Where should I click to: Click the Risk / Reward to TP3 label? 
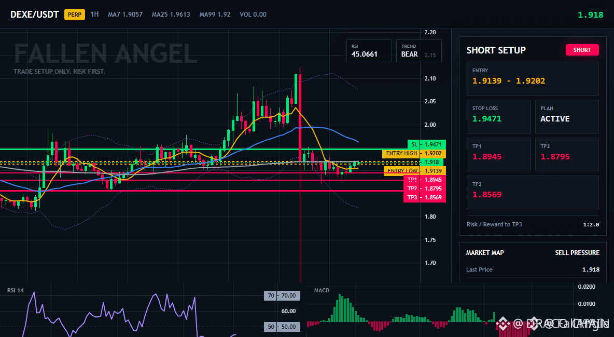tap(494, 224)
